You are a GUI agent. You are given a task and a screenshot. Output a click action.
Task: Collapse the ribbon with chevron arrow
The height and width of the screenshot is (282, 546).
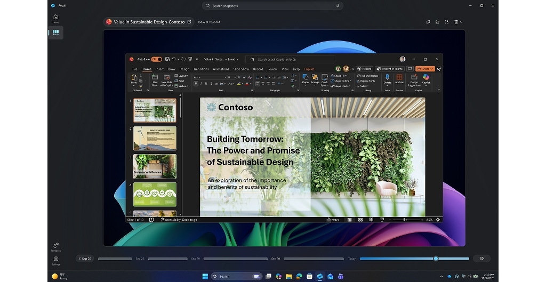point(438,90)
